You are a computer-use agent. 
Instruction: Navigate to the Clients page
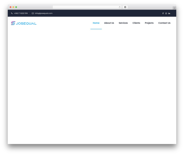pyautogui.click(x=136, y=23)
